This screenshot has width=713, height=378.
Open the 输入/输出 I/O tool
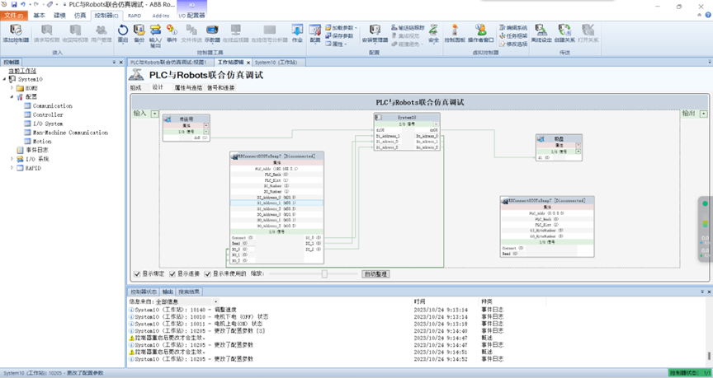[x=155, y=36]
